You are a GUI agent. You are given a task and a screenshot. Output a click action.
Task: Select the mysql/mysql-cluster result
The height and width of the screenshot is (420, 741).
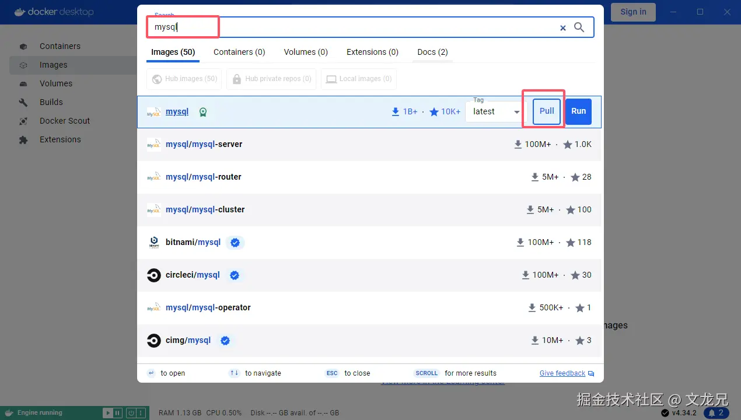click(x=369, y=209)
